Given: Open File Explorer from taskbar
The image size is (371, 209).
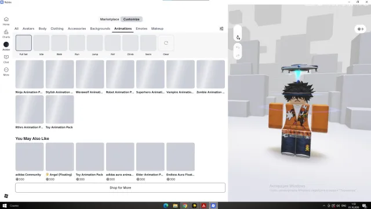Looking at the screenshot, I should pos(175,206).
